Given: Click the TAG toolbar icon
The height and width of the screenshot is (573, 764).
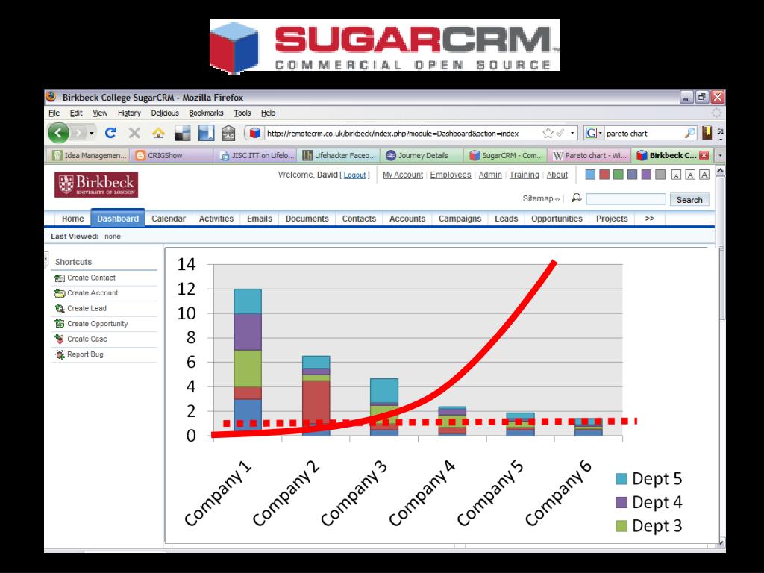Looking at the screenshot, I should [228, 133].
